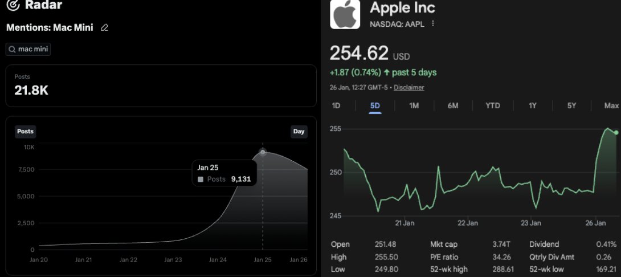621x277 pixels.
Task: Select the Posts metric chip on chart
Action: [25, 132]
